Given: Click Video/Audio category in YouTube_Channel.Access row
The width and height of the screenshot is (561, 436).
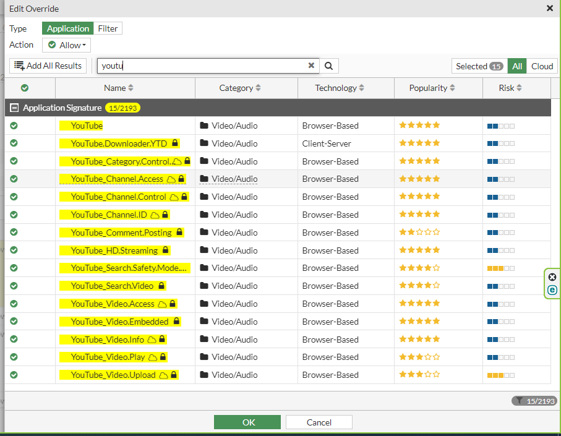Looking at the screenshot, I should point(234,179).
